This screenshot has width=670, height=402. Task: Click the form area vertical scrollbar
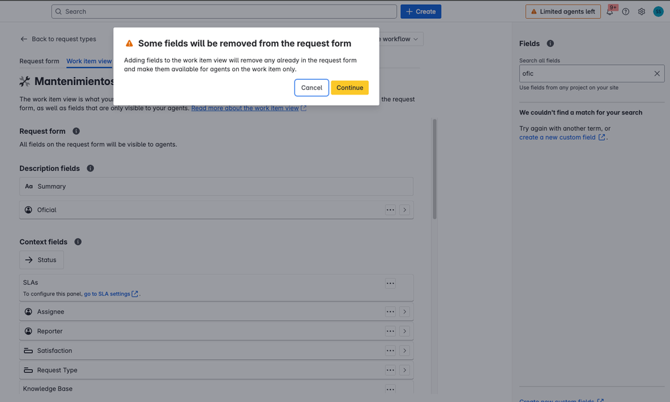[x=435, y=169]
